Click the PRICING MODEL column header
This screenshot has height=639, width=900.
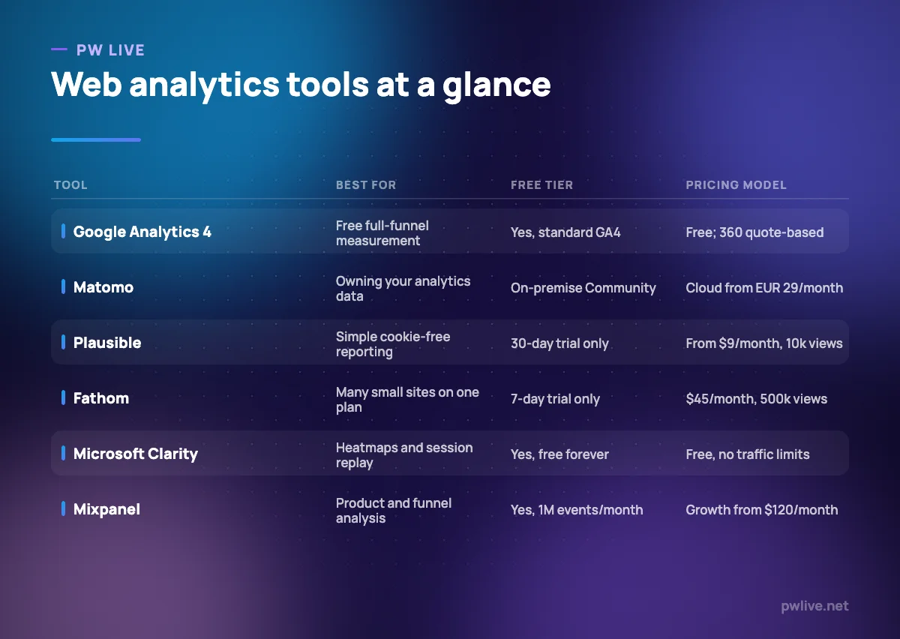[736, 184]
